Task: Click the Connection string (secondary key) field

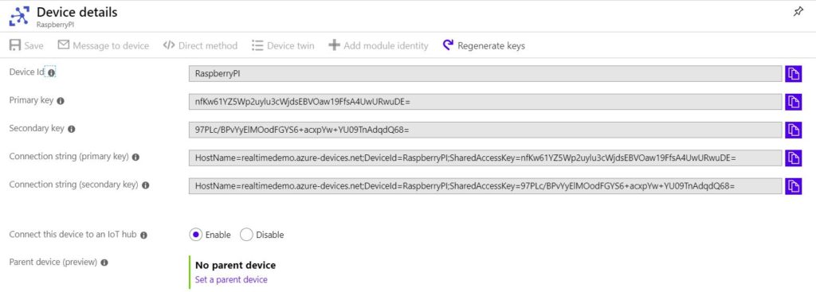Action: click(485, 186)
